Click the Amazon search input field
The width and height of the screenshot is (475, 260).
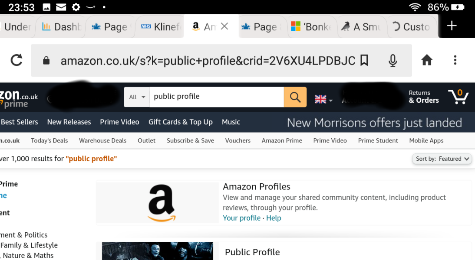[216, 97]
